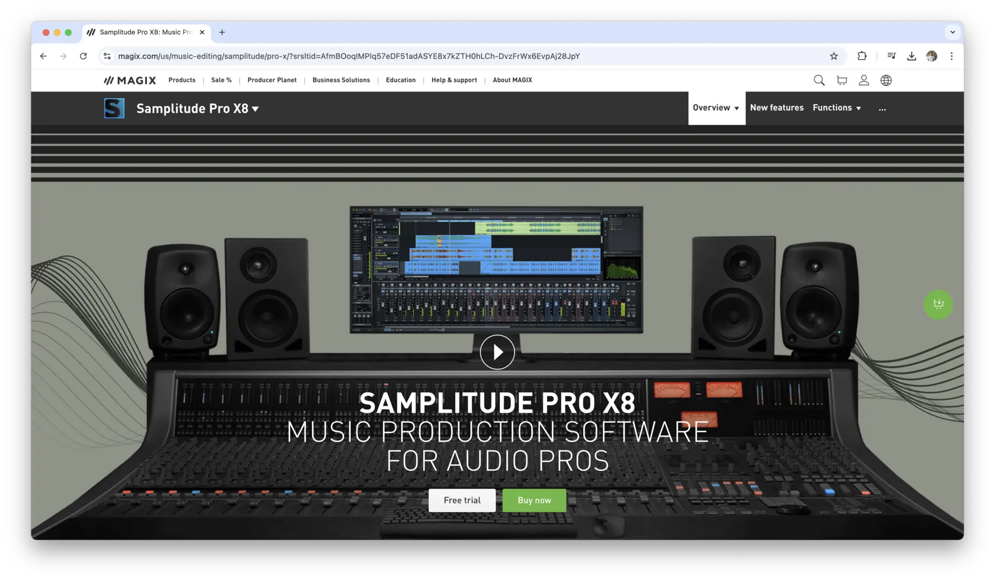Viewport: 995px width, 581px height.
Task: Open the Chrome three-dot menu
Action: pyautogui.click(x=951, y=56)
